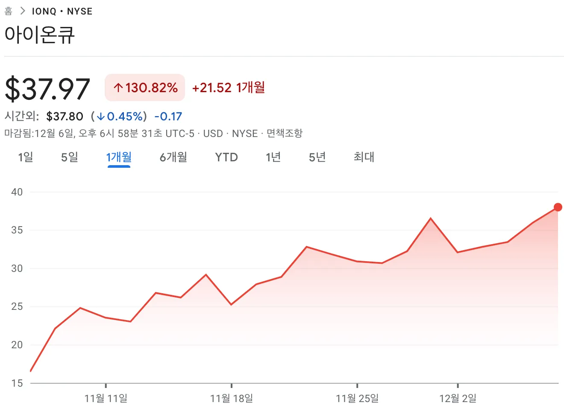Image resolution: width=564 pixels, height=414 pixels.
Task: Expand the 1년 chart period
Action: tap(273, 157)
